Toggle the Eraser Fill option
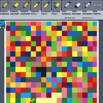The width and height of the screenshot is (103, 103). coord(57,5)
